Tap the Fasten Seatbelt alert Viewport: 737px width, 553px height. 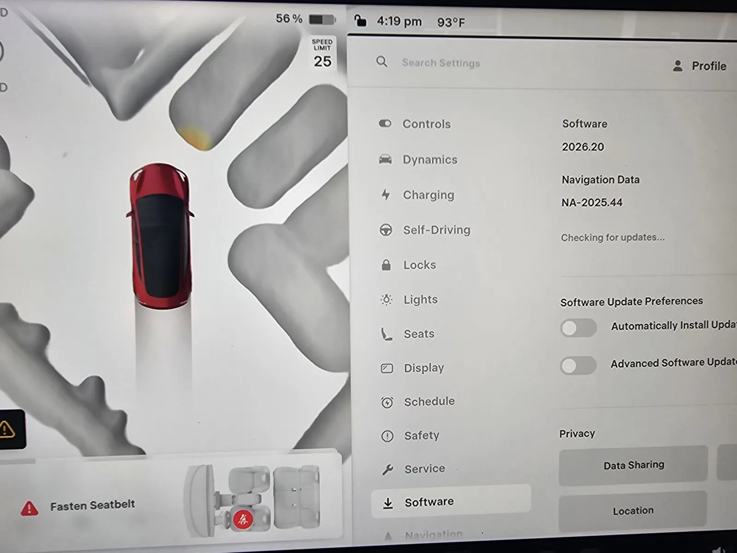(x=93, y=506)
